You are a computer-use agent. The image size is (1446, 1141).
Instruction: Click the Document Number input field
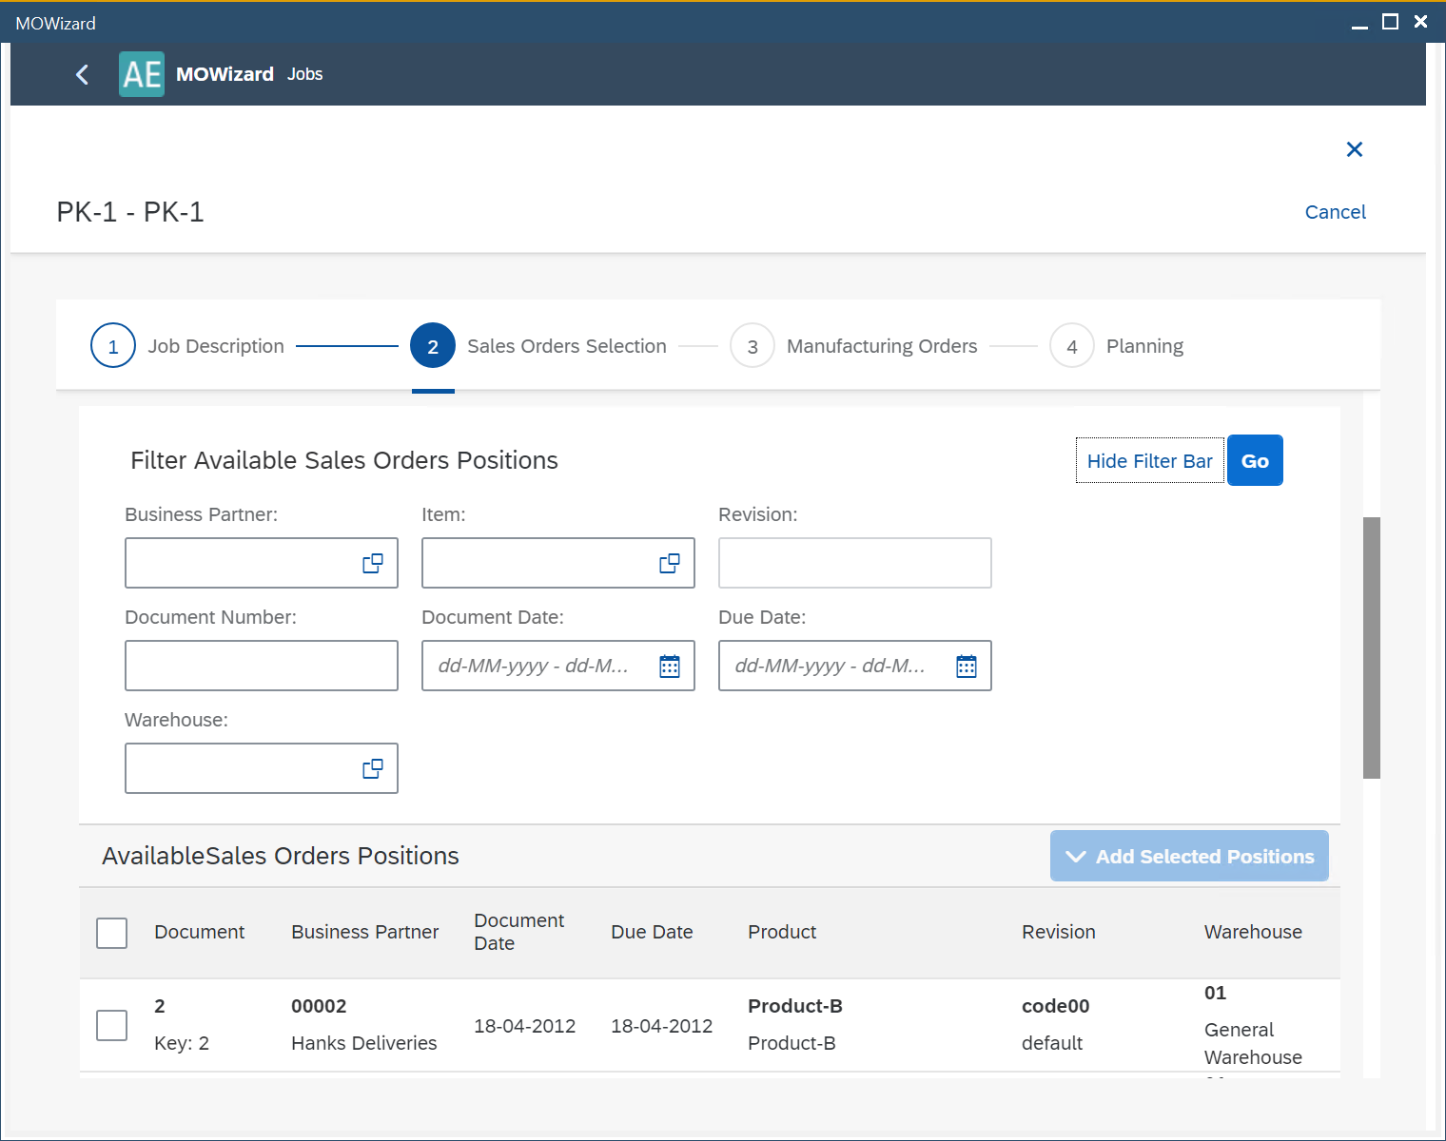coord(261,667)
